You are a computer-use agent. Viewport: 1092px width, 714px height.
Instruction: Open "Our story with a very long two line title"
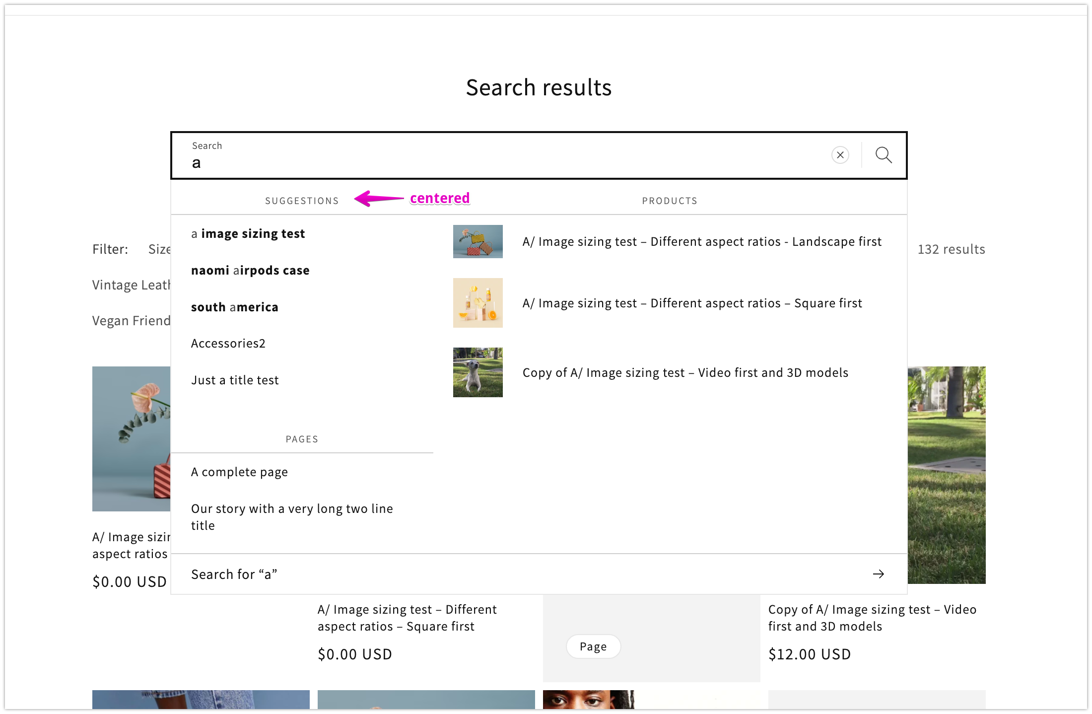coord(292,517)
